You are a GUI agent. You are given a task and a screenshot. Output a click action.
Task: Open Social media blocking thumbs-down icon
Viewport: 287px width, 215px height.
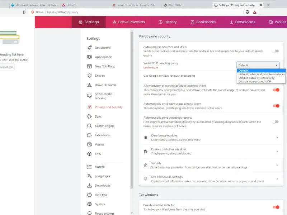pos(89,96)
